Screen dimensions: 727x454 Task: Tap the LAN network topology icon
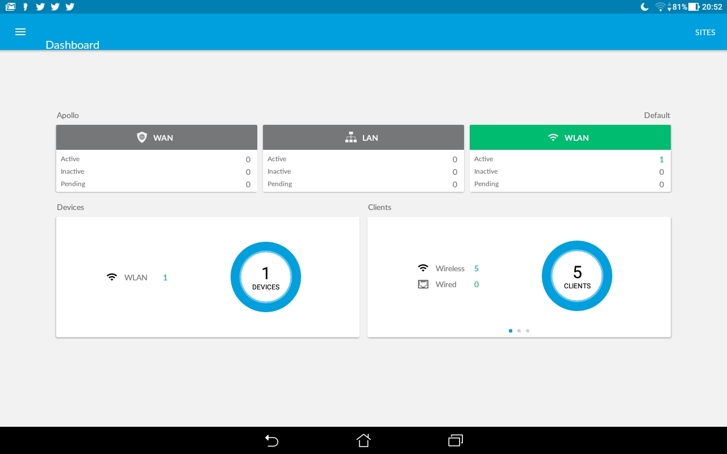click(x=351, y=137)
